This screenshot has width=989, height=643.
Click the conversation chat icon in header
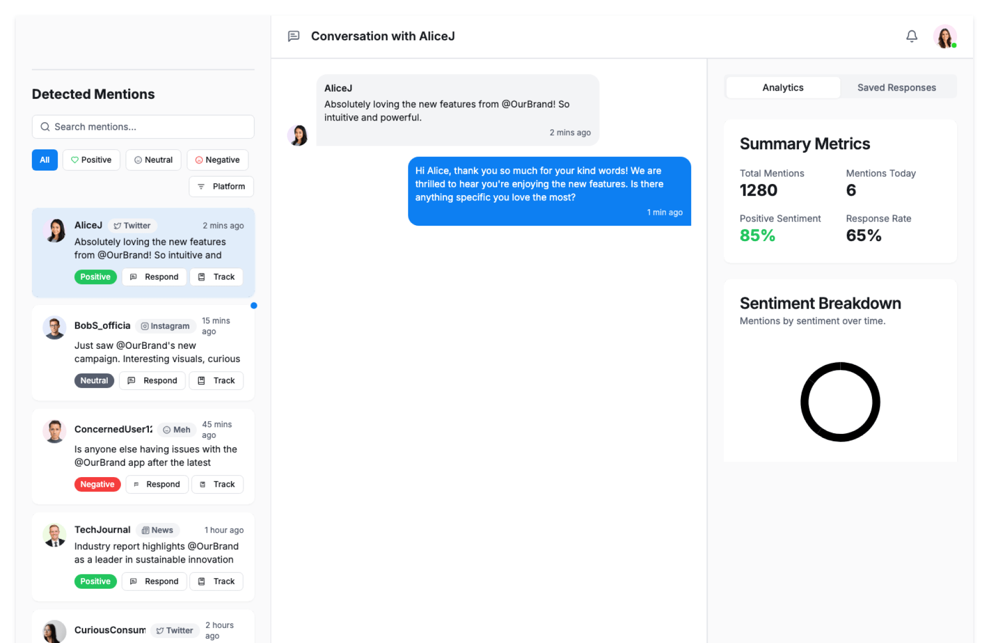point(294,36)
